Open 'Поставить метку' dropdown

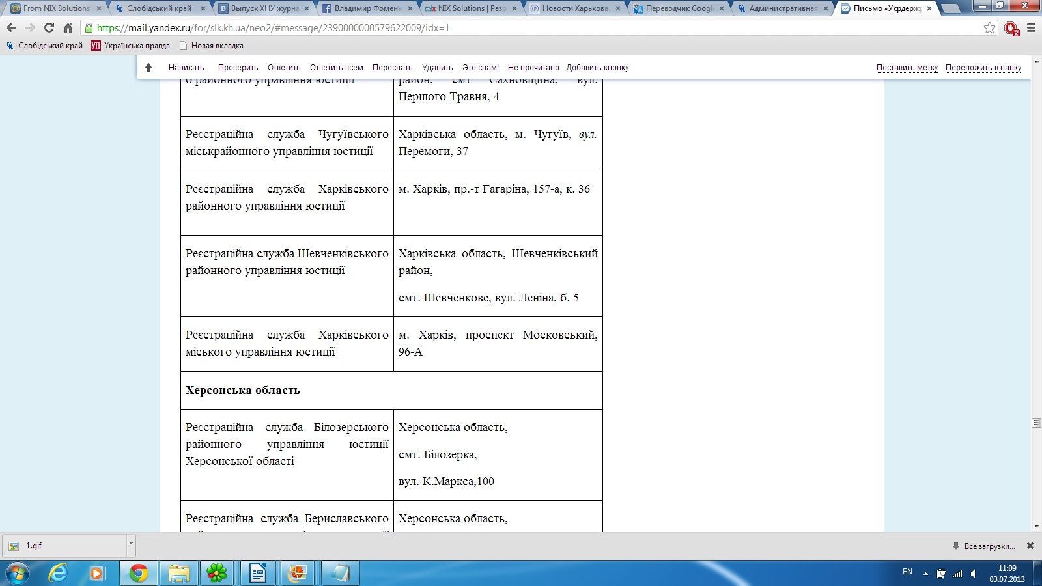pos(907,68)
